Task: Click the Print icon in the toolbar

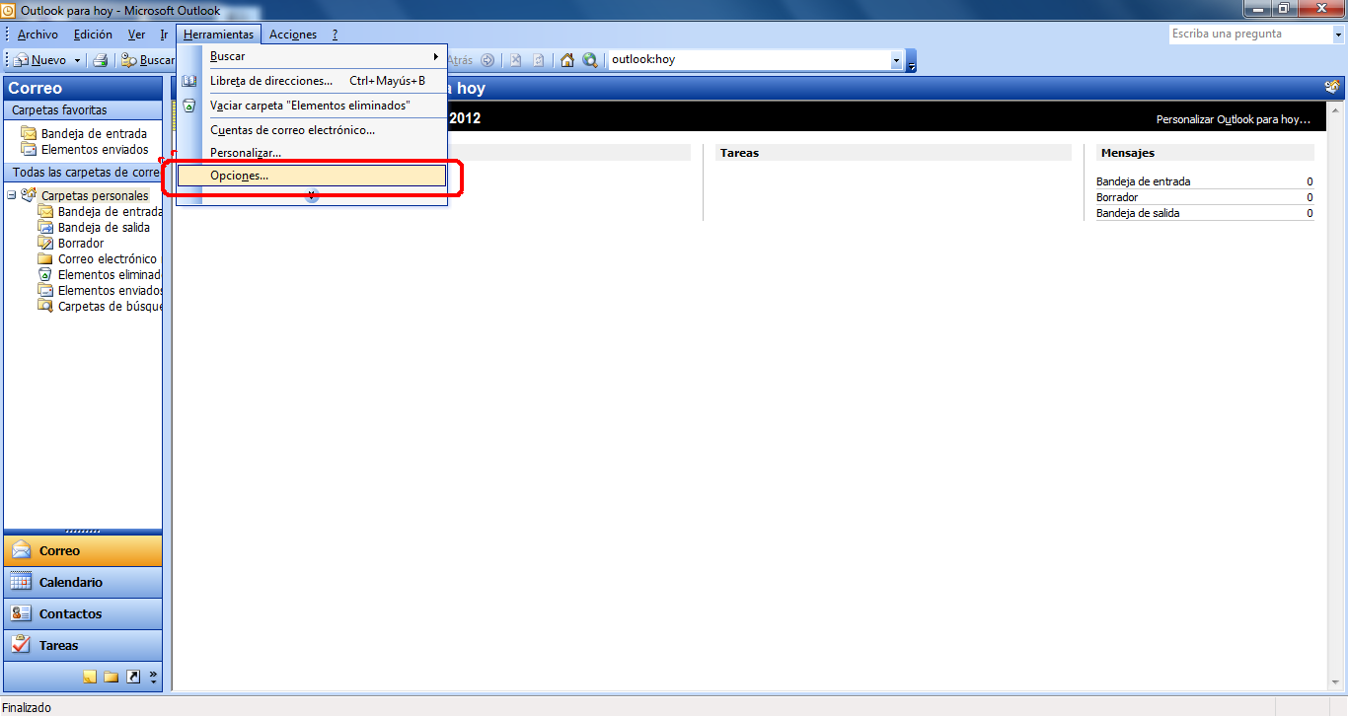Action: [100, 60]
